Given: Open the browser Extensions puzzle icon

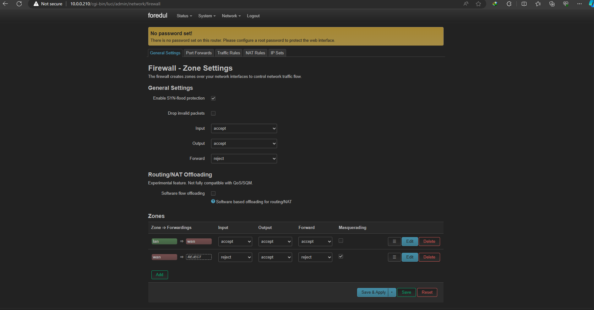Looking at the screenshot, I should tap(509, 4).
